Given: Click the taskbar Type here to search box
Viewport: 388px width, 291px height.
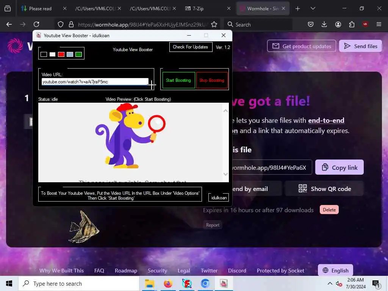Looking at the screenshot, I should coord(79,283).
